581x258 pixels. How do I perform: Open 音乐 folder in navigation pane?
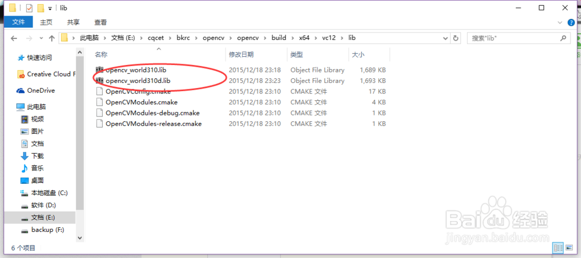click(x=37, y=168)
